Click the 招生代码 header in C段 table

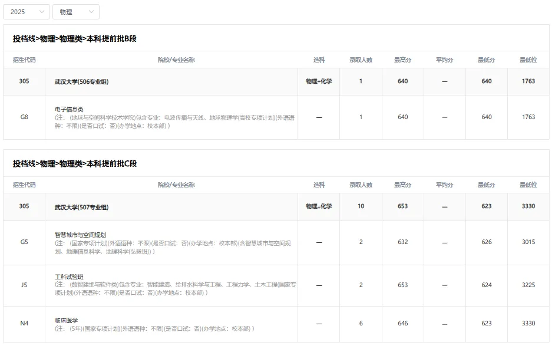(24, 185)
